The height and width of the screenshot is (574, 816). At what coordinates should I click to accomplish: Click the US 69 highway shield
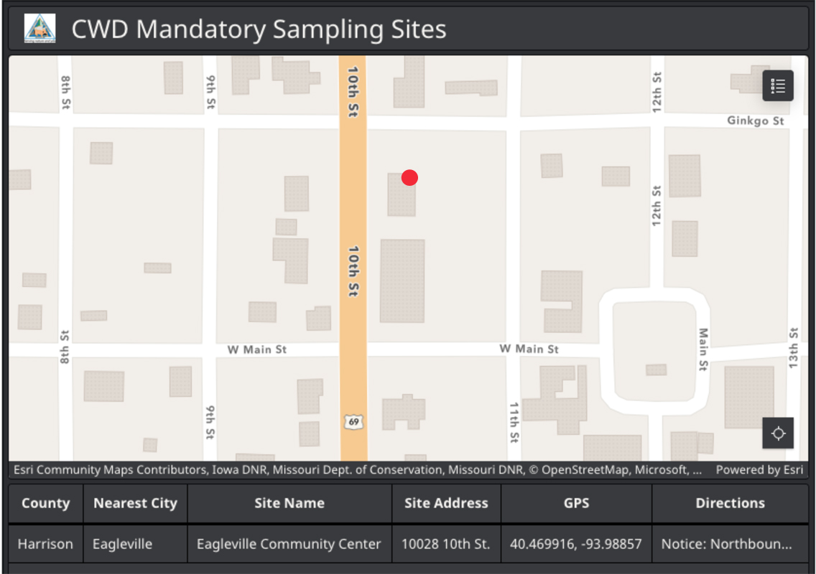coord(353,422)
